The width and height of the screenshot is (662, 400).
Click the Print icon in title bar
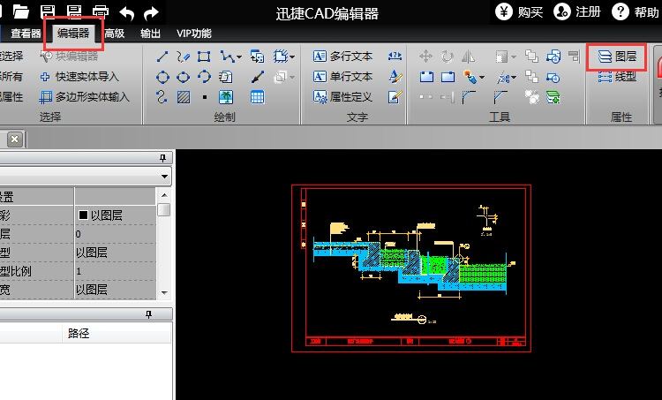click(101, 11)
